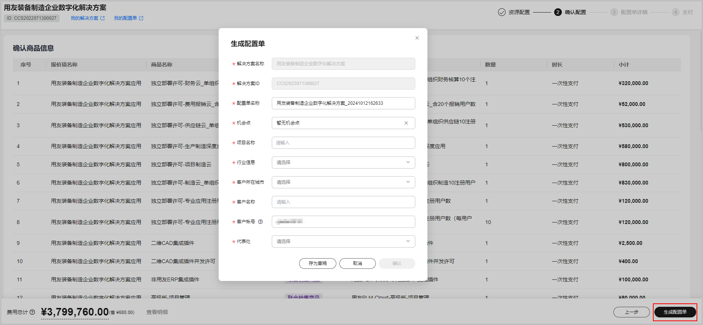Click the subtotal ¥530,000.00

634,125
